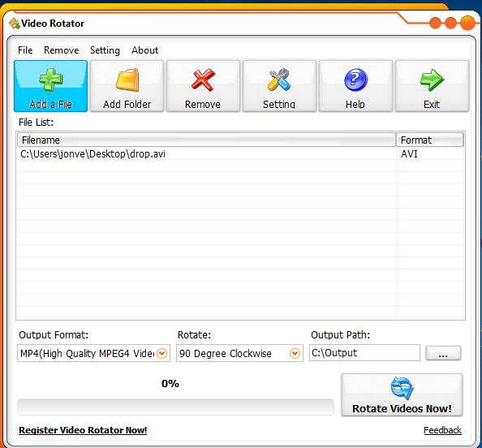Click the red X Remove icon
The height and width of the screenshot is (448, 482).
click(x=203, y=80)
